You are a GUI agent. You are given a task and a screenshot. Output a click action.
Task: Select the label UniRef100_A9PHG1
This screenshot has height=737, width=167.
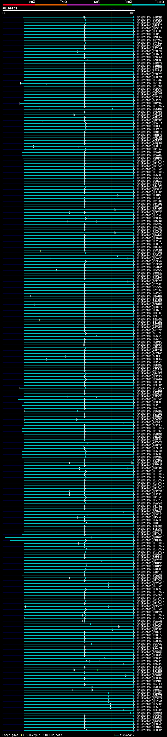pos(150,348)
